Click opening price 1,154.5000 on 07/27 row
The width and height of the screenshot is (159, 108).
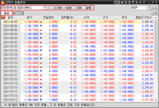point(88,59)
